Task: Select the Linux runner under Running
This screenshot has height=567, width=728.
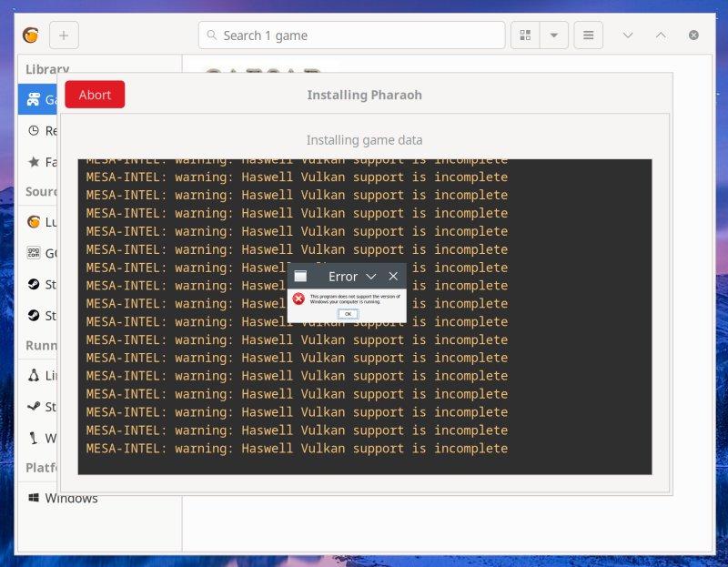Action: point(50,375)
